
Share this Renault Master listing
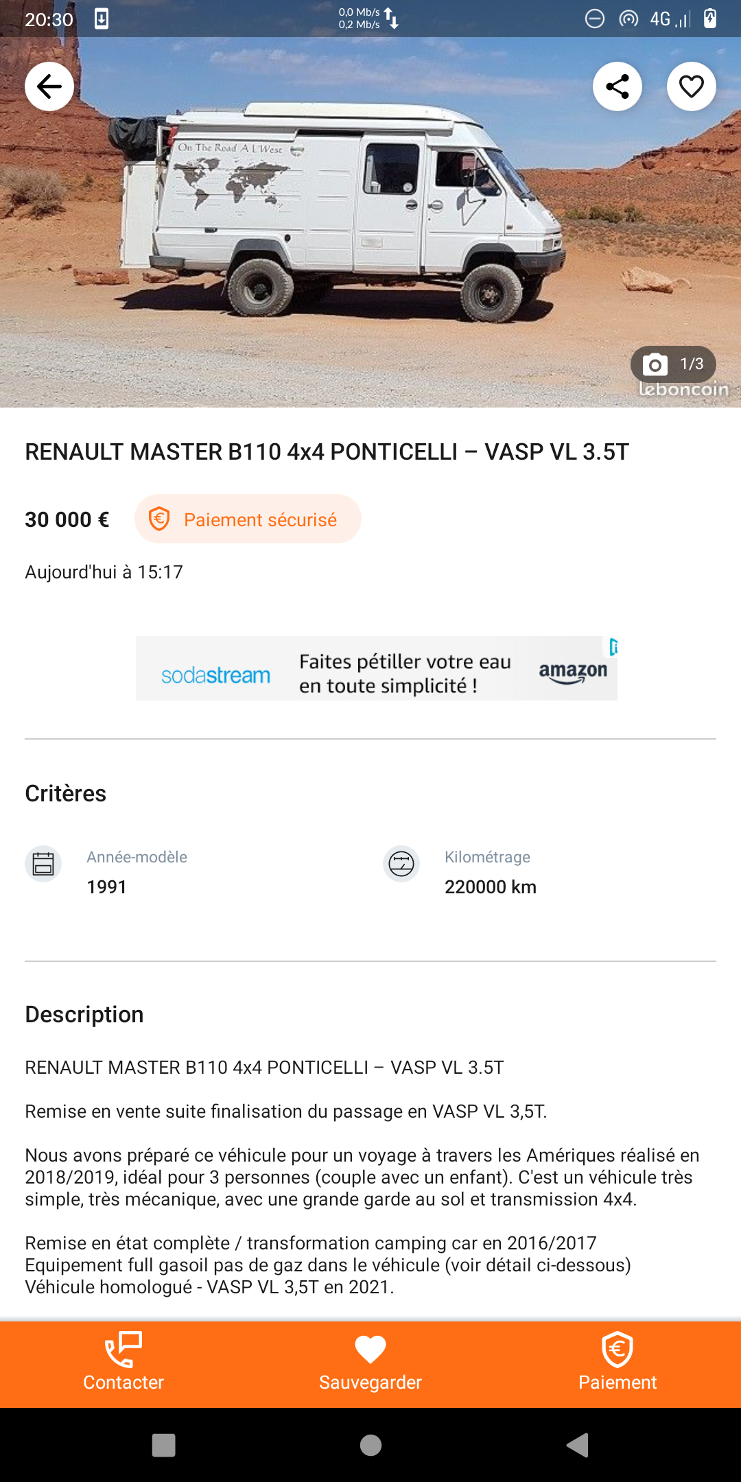(x=617, y=86)
